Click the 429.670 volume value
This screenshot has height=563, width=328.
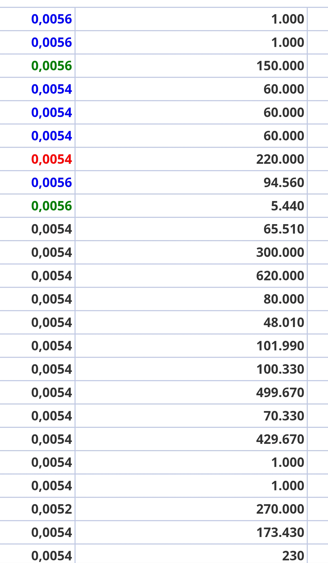[x=280, y=439]
